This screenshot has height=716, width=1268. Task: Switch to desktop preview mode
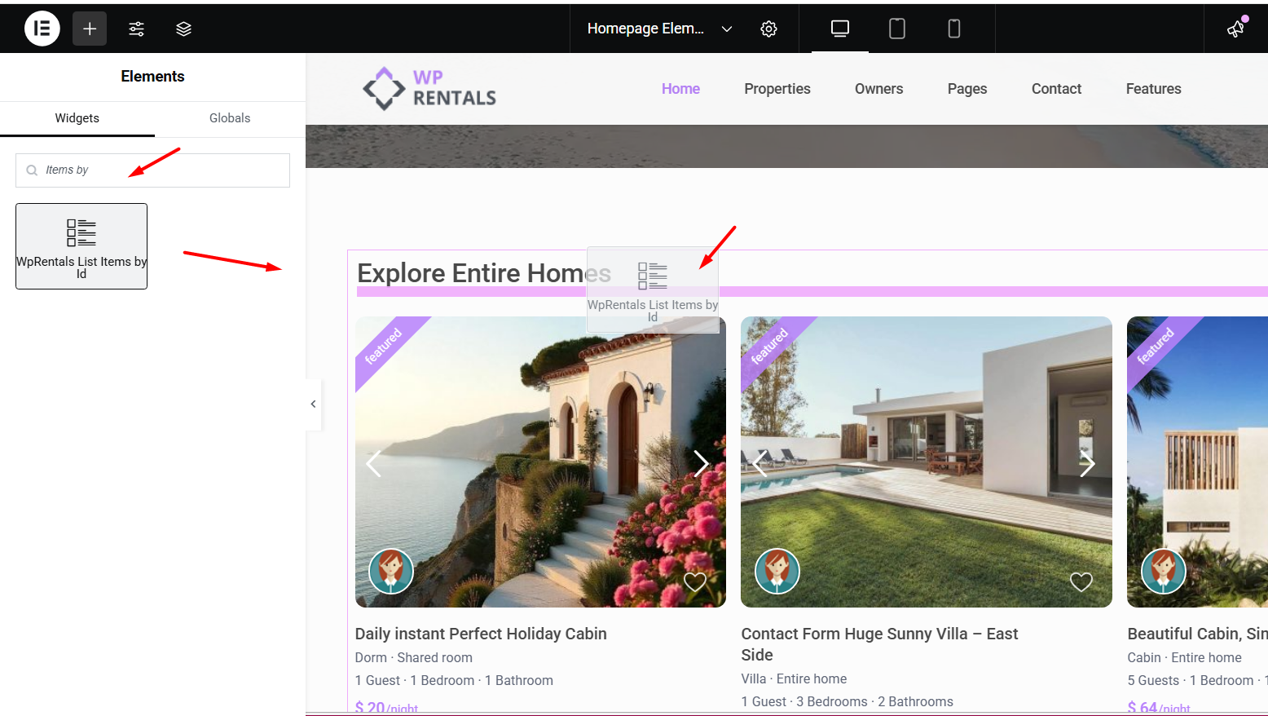click(839, 29)
